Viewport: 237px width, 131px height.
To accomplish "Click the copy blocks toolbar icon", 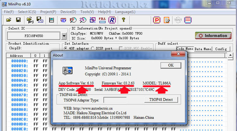I will coord(93,20).
